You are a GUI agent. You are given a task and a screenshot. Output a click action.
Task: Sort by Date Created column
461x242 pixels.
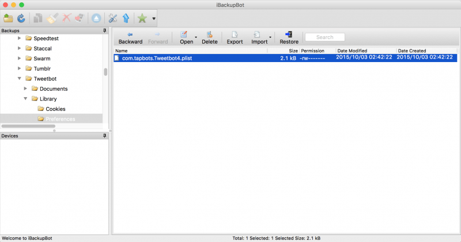pos(426,51)
